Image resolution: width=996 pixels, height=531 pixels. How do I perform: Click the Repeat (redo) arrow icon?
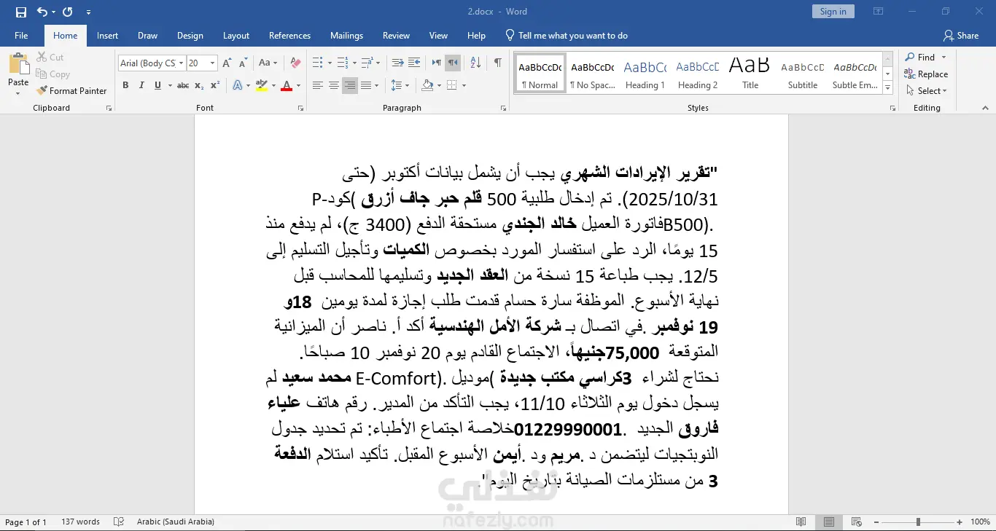(68, 12)
